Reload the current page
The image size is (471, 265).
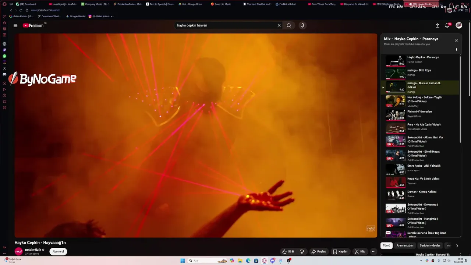[x=21, y=10]
